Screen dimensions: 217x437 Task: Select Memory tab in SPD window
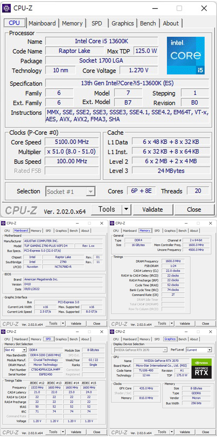[x=36, y=339]
